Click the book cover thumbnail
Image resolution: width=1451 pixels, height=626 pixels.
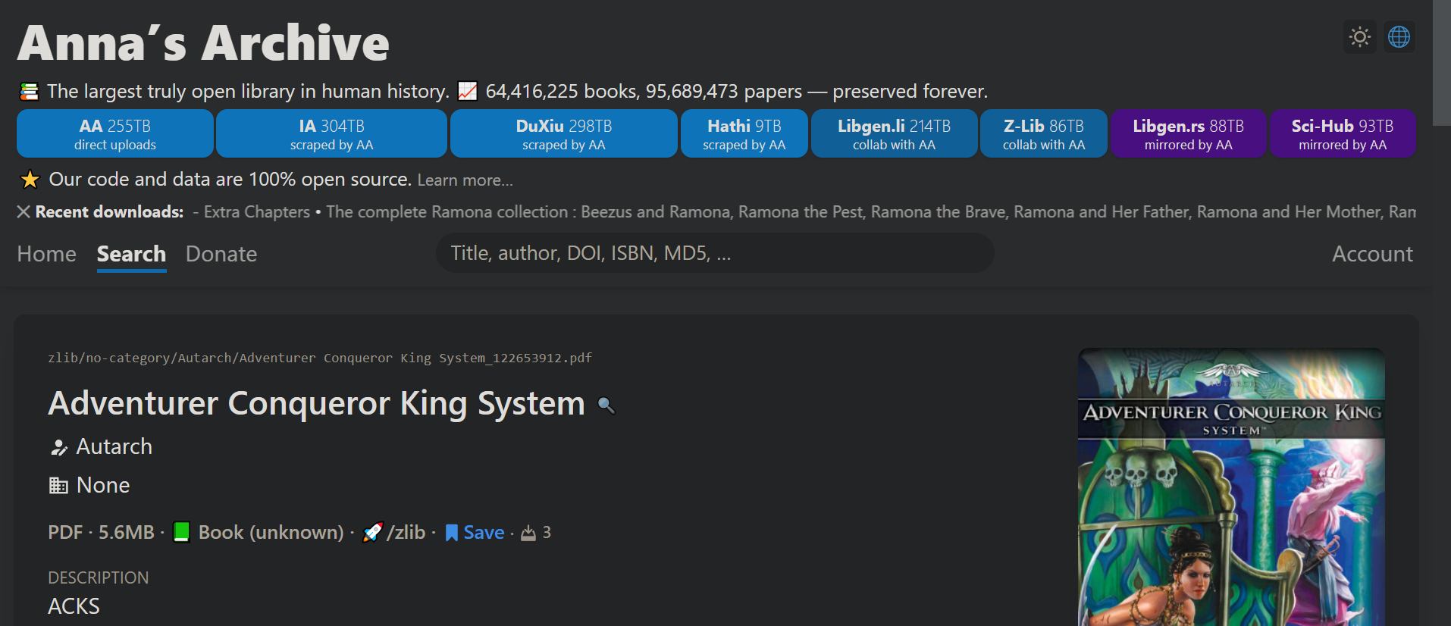click(1231, 487)
